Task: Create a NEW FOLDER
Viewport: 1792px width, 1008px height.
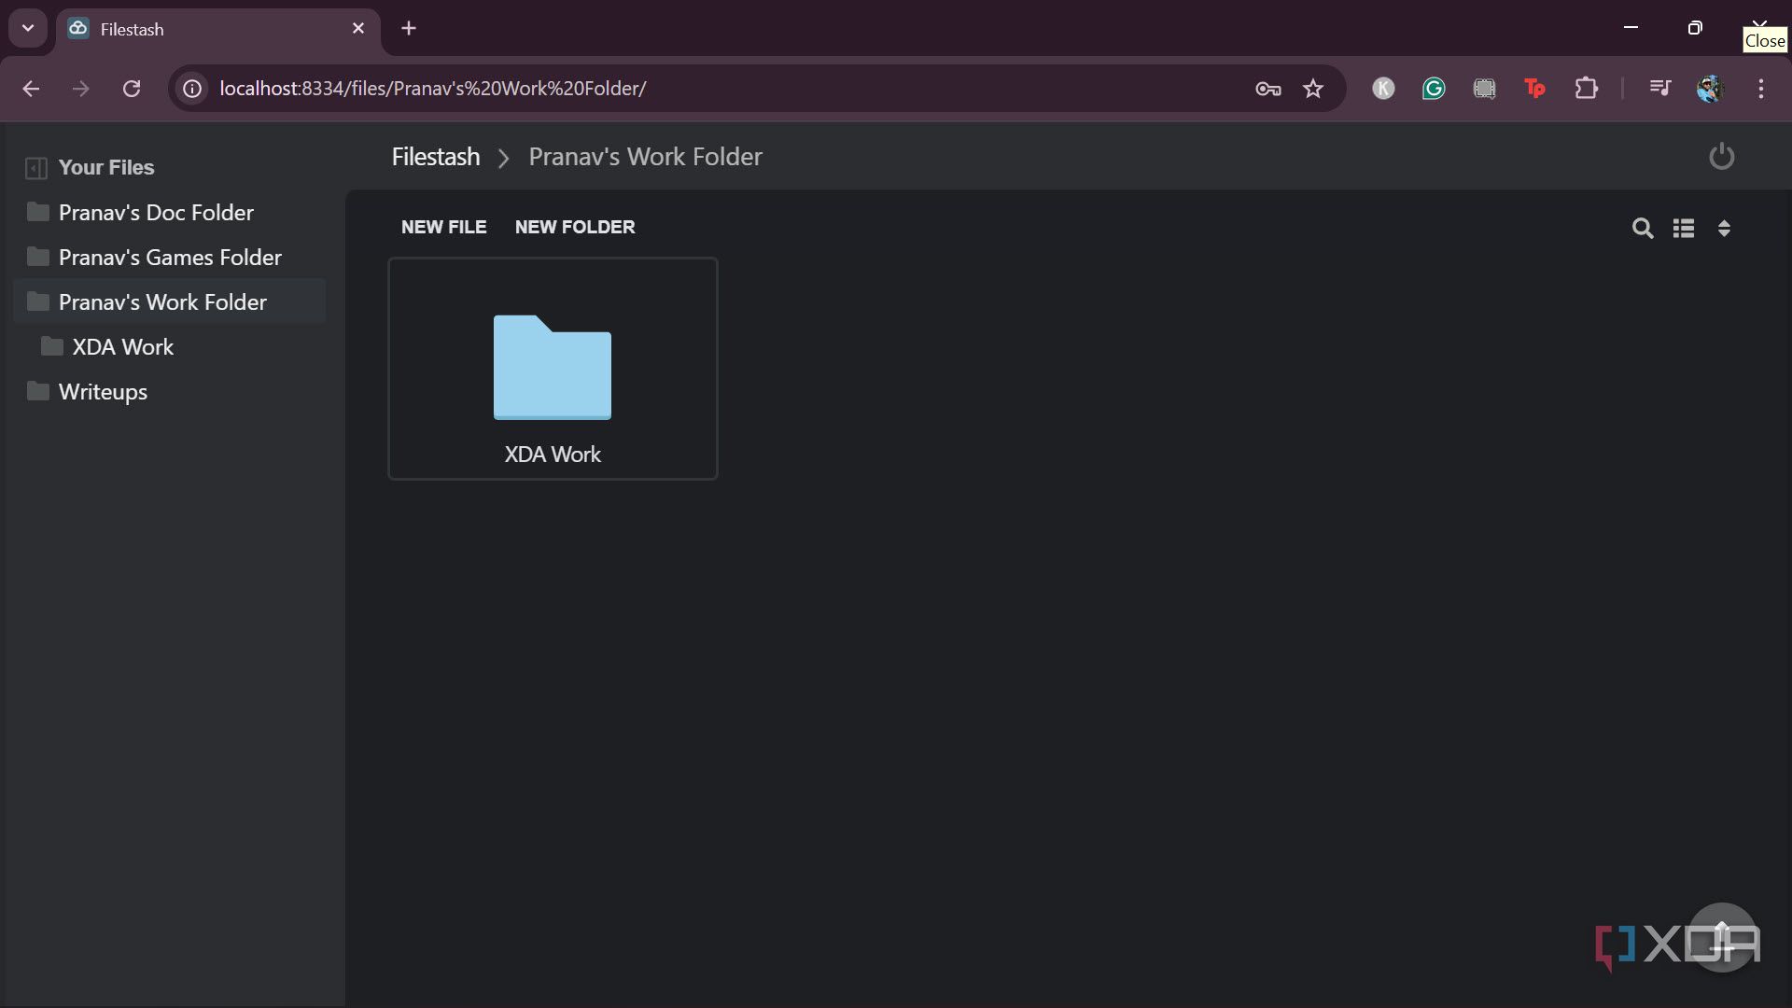Action: click(575, 227)
